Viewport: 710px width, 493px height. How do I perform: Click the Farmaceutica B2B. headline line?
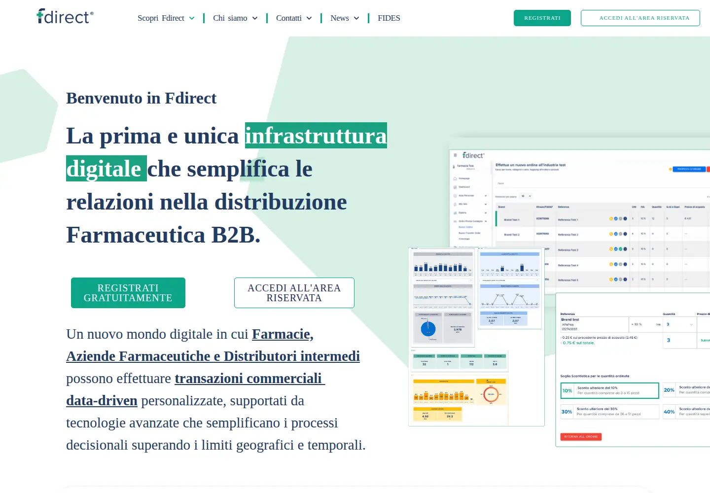[x=163, y=235]
